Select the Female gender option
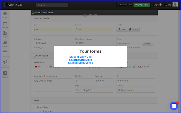 tap(133, 29)
